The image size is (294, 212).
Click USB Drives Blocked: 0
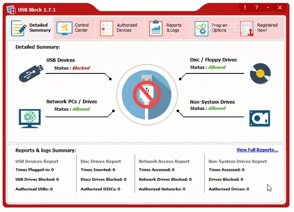point(37,179)
